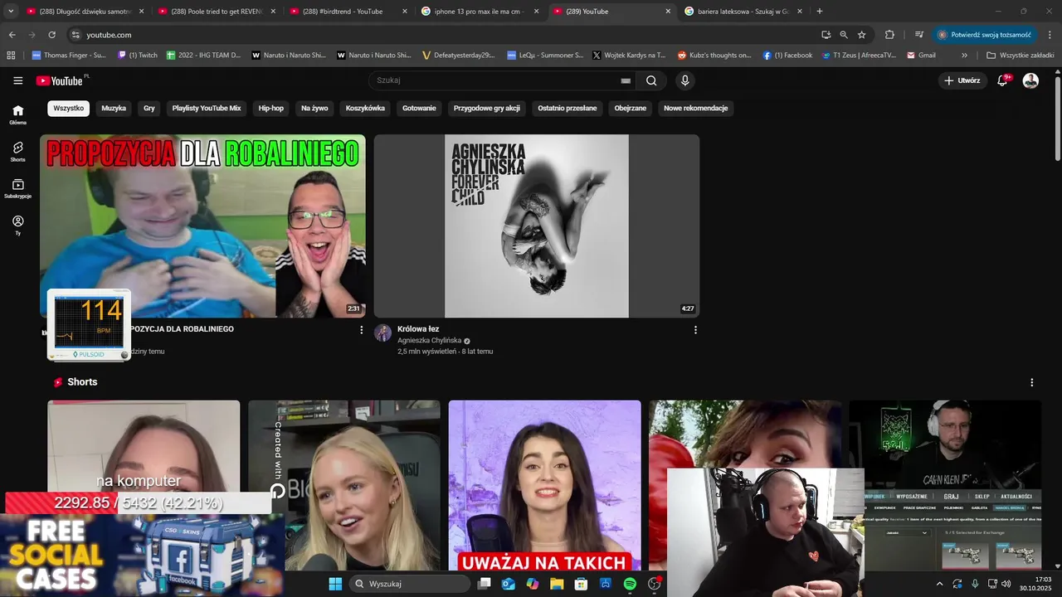
Task: Open the Główna home sidebar item
Action: (x=18, y=114)
